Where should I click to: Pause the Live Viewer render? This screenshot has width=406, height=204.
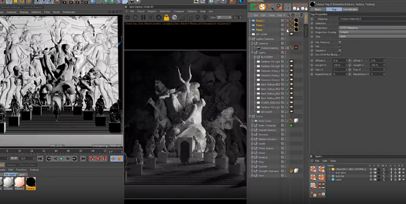pos(143,18)
